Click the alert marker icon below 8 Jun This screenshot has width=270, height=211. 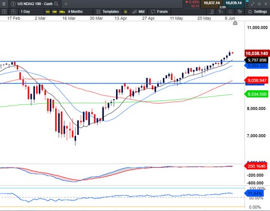pyautogui.click(x=235, y=23)
